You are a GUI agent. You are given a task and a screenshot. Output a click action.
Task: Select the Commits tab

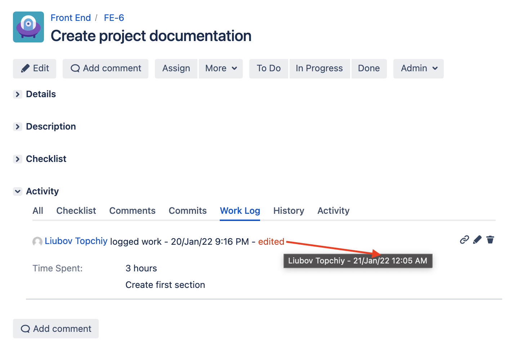[188, 211]
